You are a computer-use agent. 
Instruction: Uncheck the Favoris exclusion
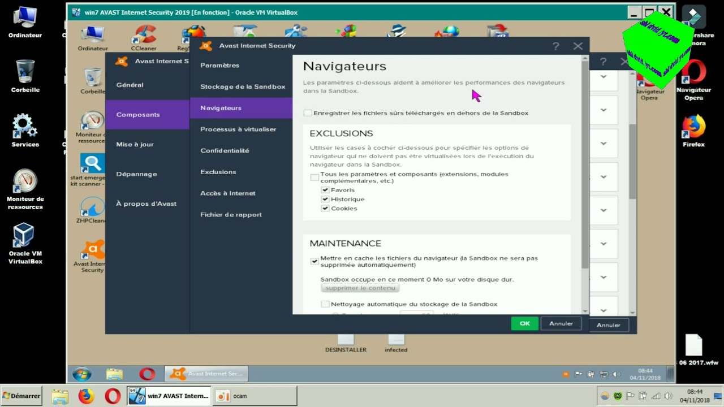[325, 190]
